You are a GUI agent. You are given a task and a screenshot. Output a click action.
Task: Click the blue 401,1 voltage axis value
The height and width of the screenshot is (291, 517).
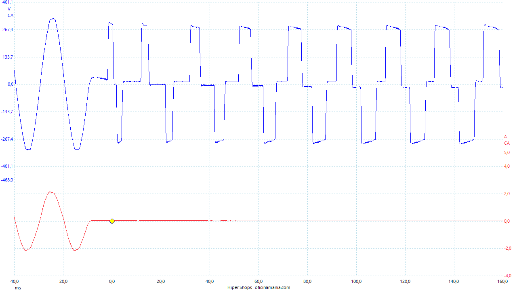(8, 2)
